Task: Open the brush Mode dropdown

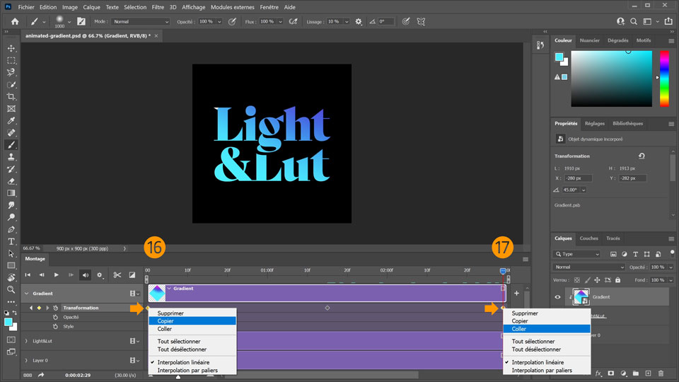Action: [x=141, y=22]
